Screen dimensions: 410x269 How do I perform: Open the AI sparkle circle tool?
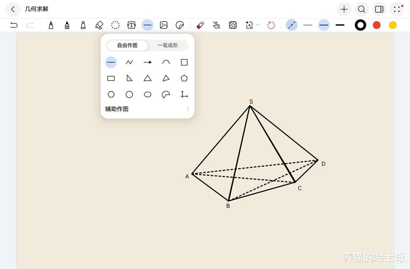[x=271, y=25]
